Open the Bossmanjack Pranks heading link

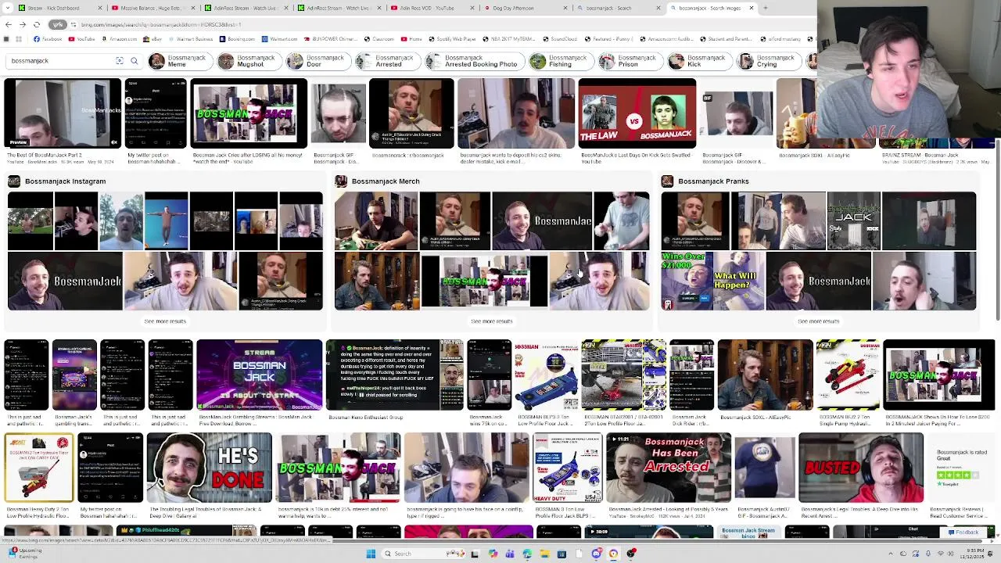(713, 181)
